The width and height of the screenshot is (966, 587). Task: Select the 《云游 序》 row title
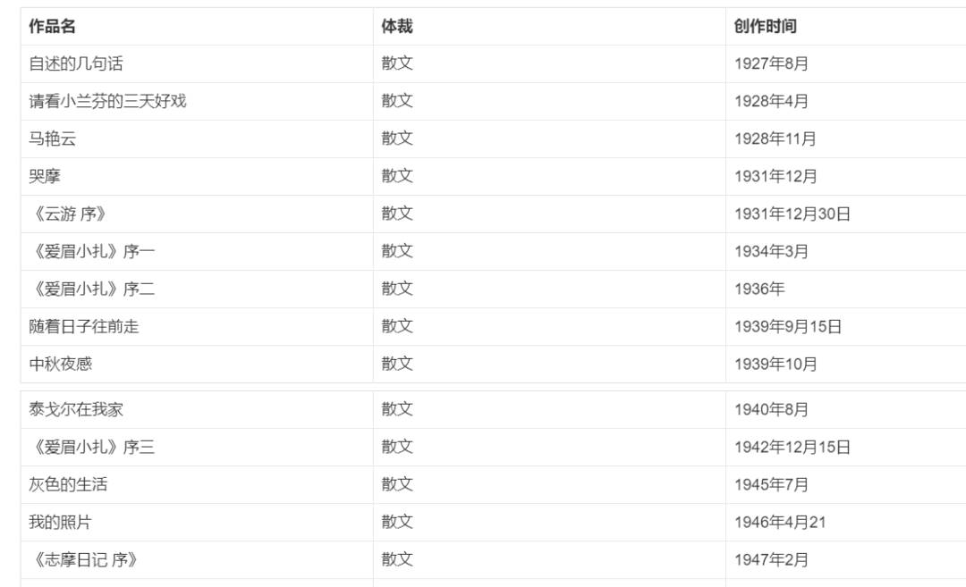pyautogui.click(x=68, y=214)
